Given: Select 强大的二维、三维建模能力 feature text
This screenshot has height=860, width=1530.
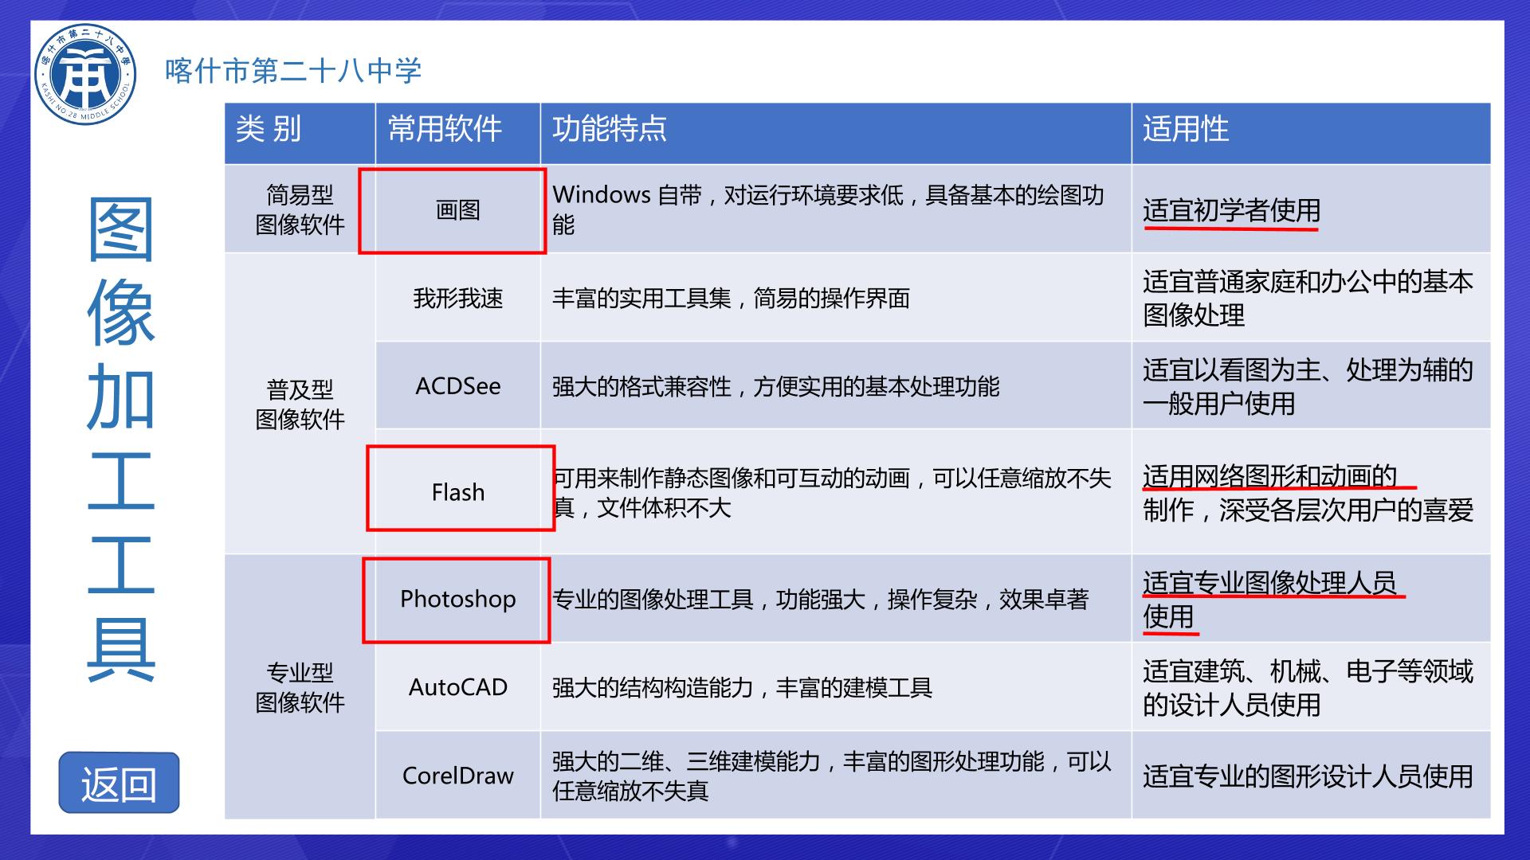Looking at the screenshot, I should point(831,776).
